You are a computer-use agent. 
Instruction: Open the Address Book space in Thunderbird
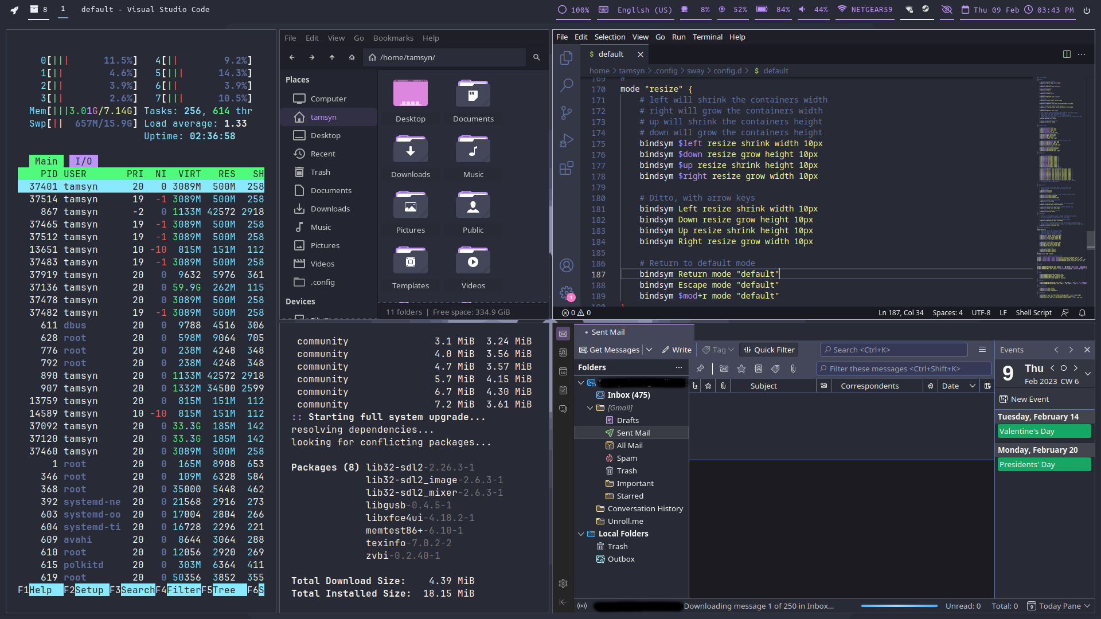point(563,352)
